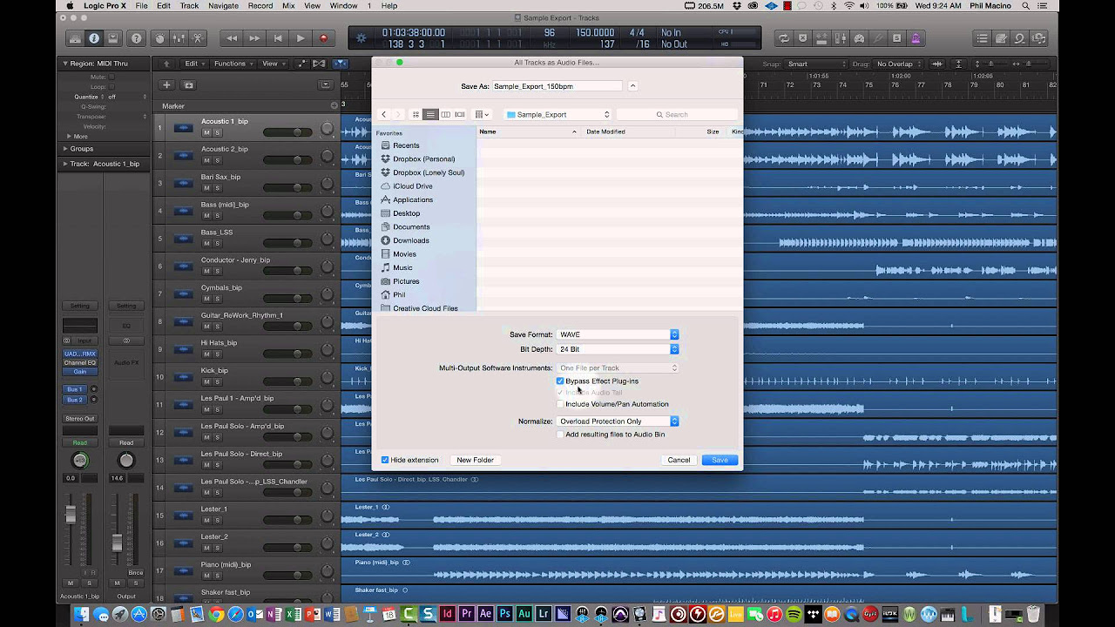Check Add resulting files to Audio Bin

point(560,434)
